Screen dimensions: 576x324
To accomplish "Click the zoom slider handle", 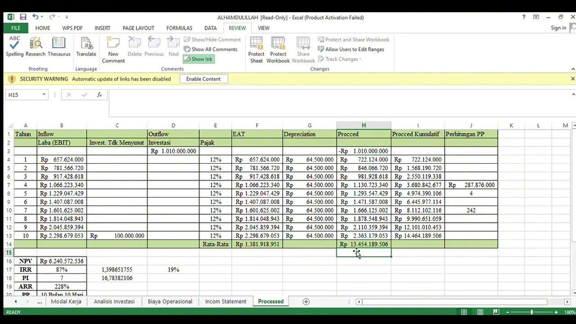I will 531,312.
